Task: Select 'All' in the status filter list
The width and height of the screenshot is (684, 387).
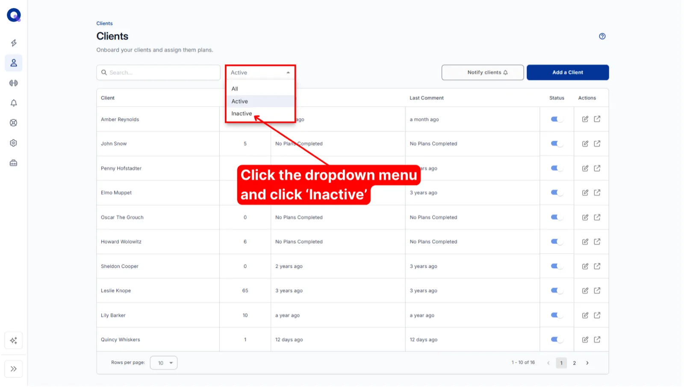Action: click(x=260, y=89)
